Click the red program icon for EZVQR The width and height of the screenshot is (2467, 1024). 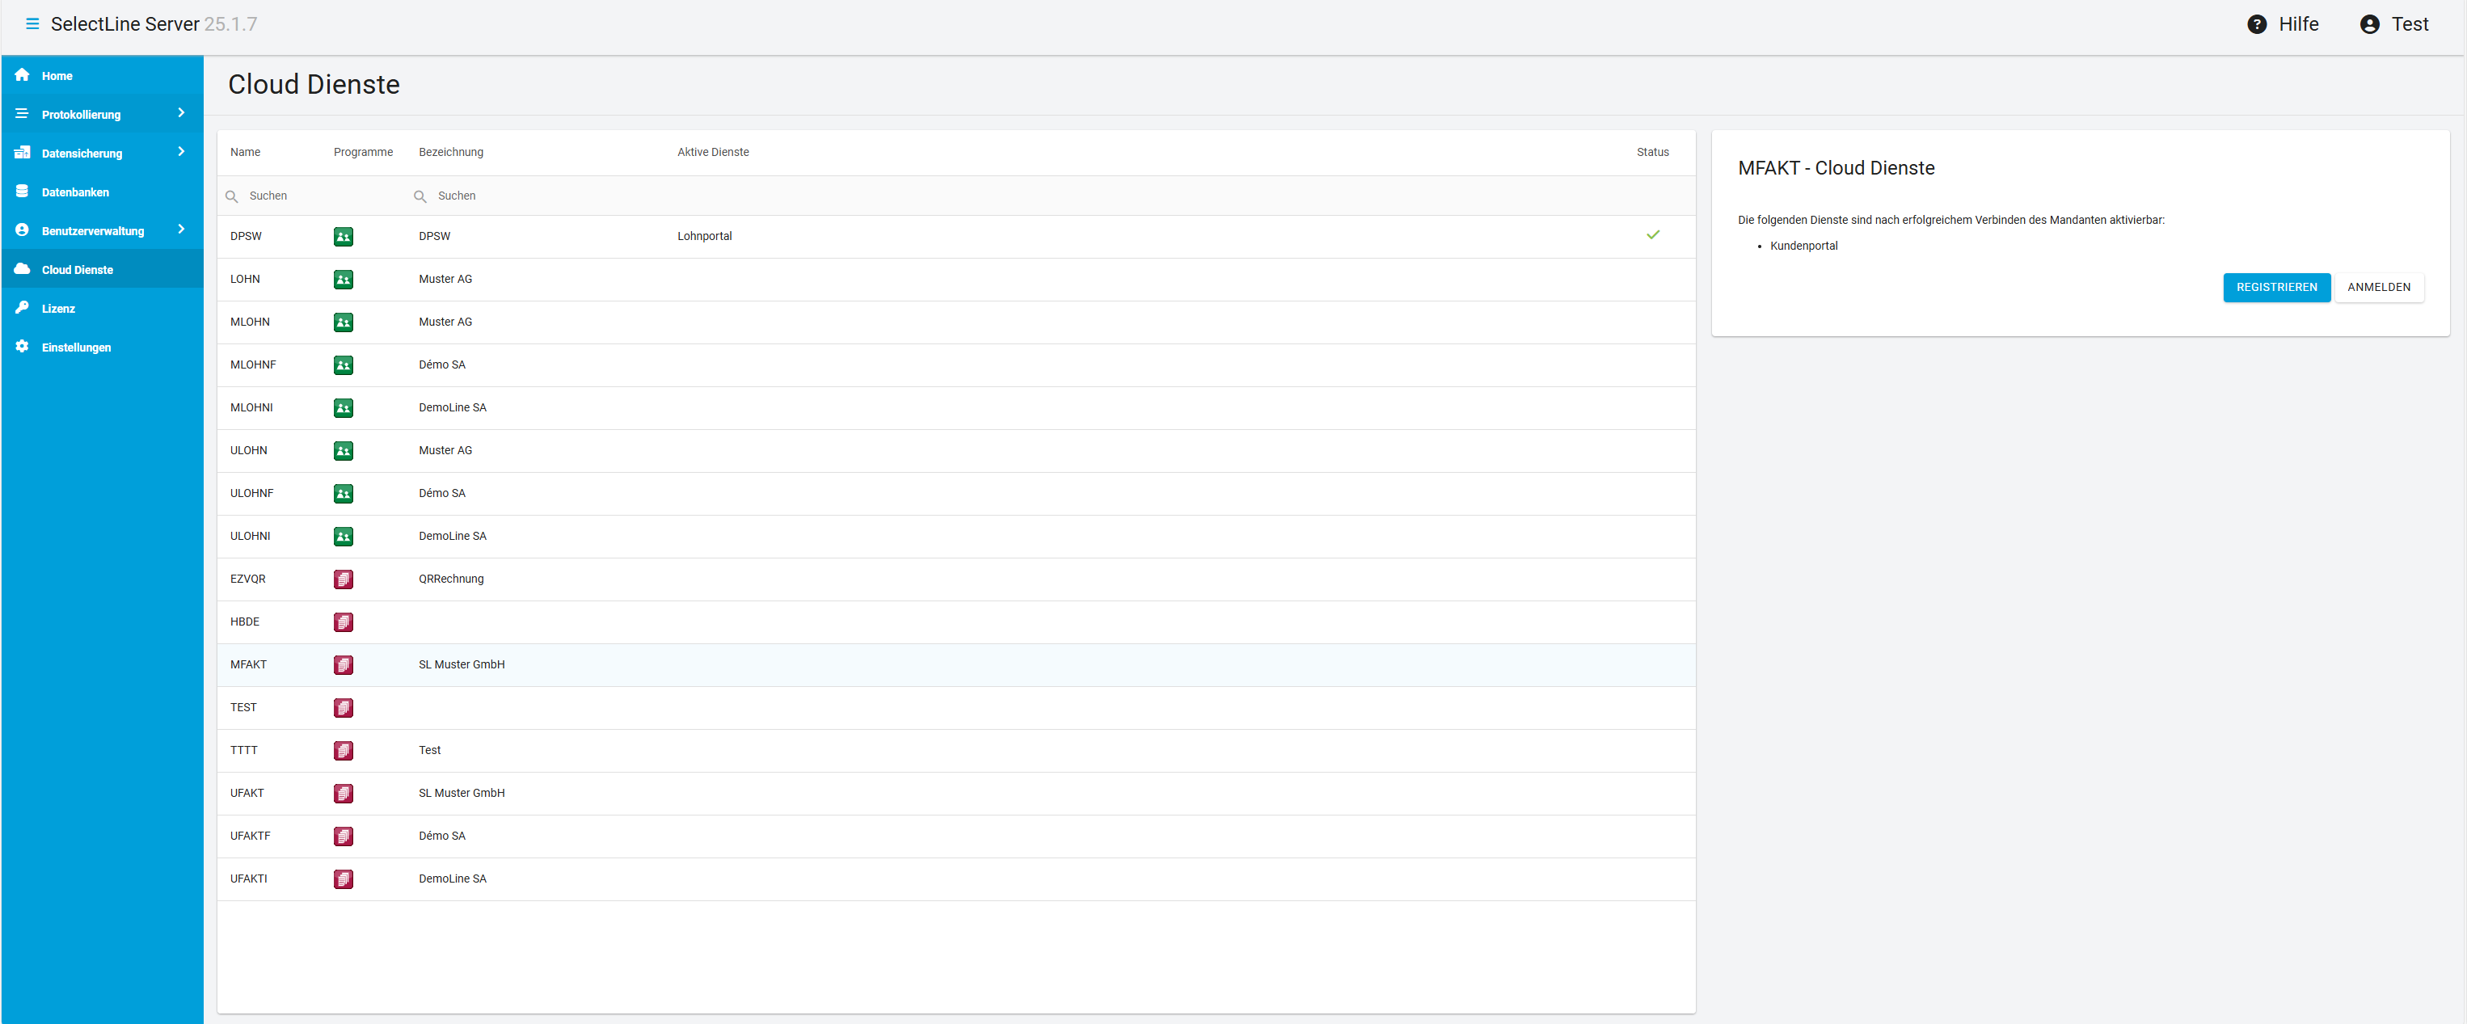[343, 579]
